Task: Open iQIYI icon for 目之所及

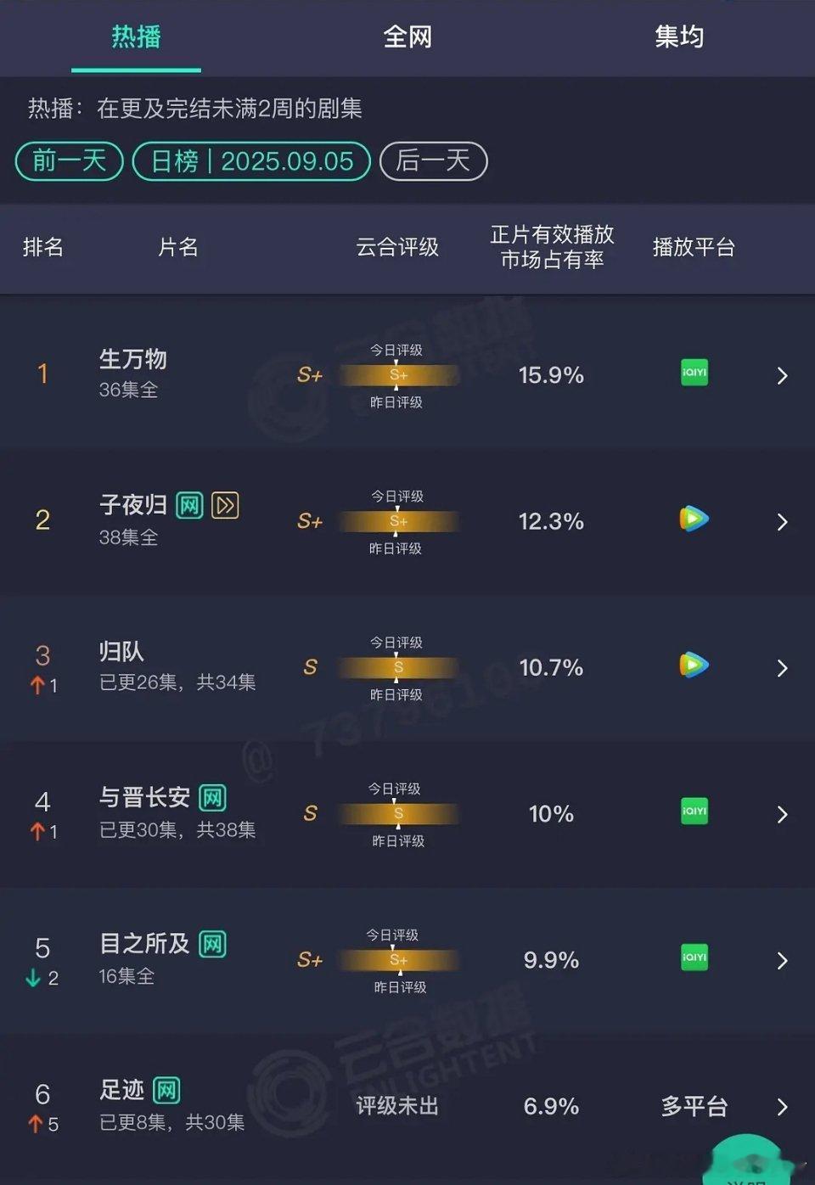Action: [x=694, y=957]
